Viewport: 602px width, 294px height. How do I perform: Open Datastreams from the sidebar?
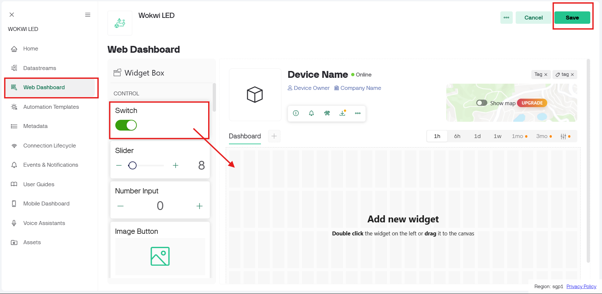click(x=39, y=68)
